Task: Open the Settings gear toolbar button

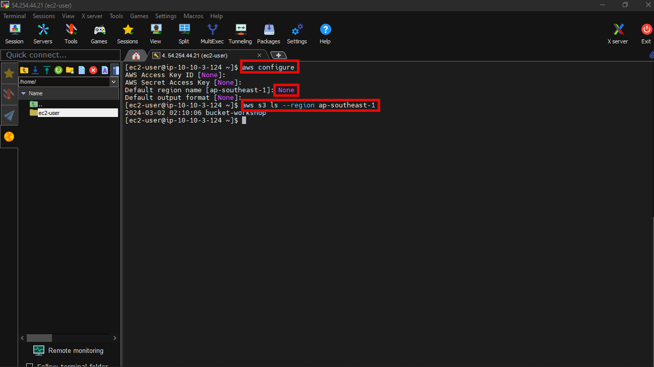Action: point(297,34)
